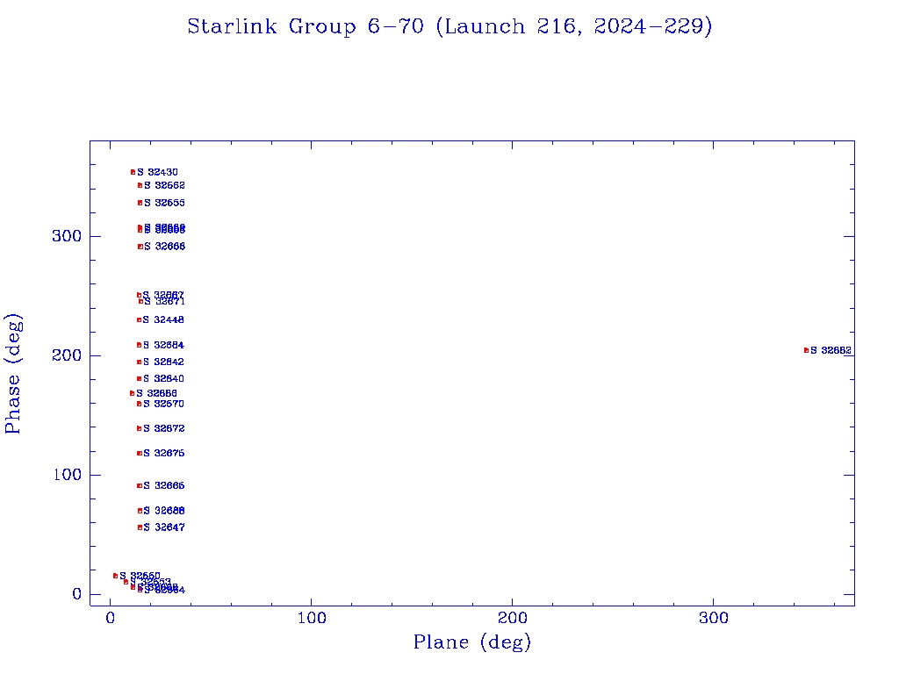Select the S 32655 data label
Screen dimensions: 899x674
[164, 203]
